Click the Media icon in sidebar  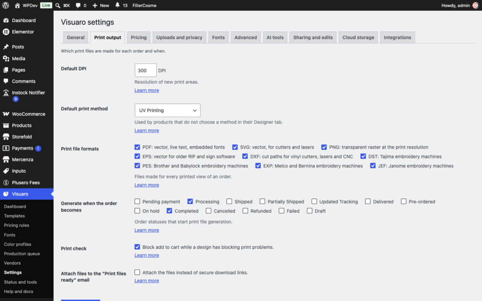(x=6, y=58)
